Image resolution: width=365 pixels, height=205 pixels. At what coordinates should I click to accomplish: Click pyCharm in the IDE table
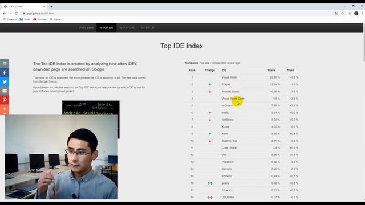227,105
